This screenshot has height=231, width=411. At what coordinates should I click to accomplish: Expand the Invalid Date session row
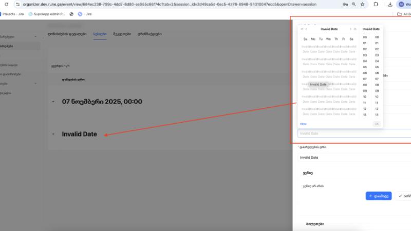coord(53,134)
